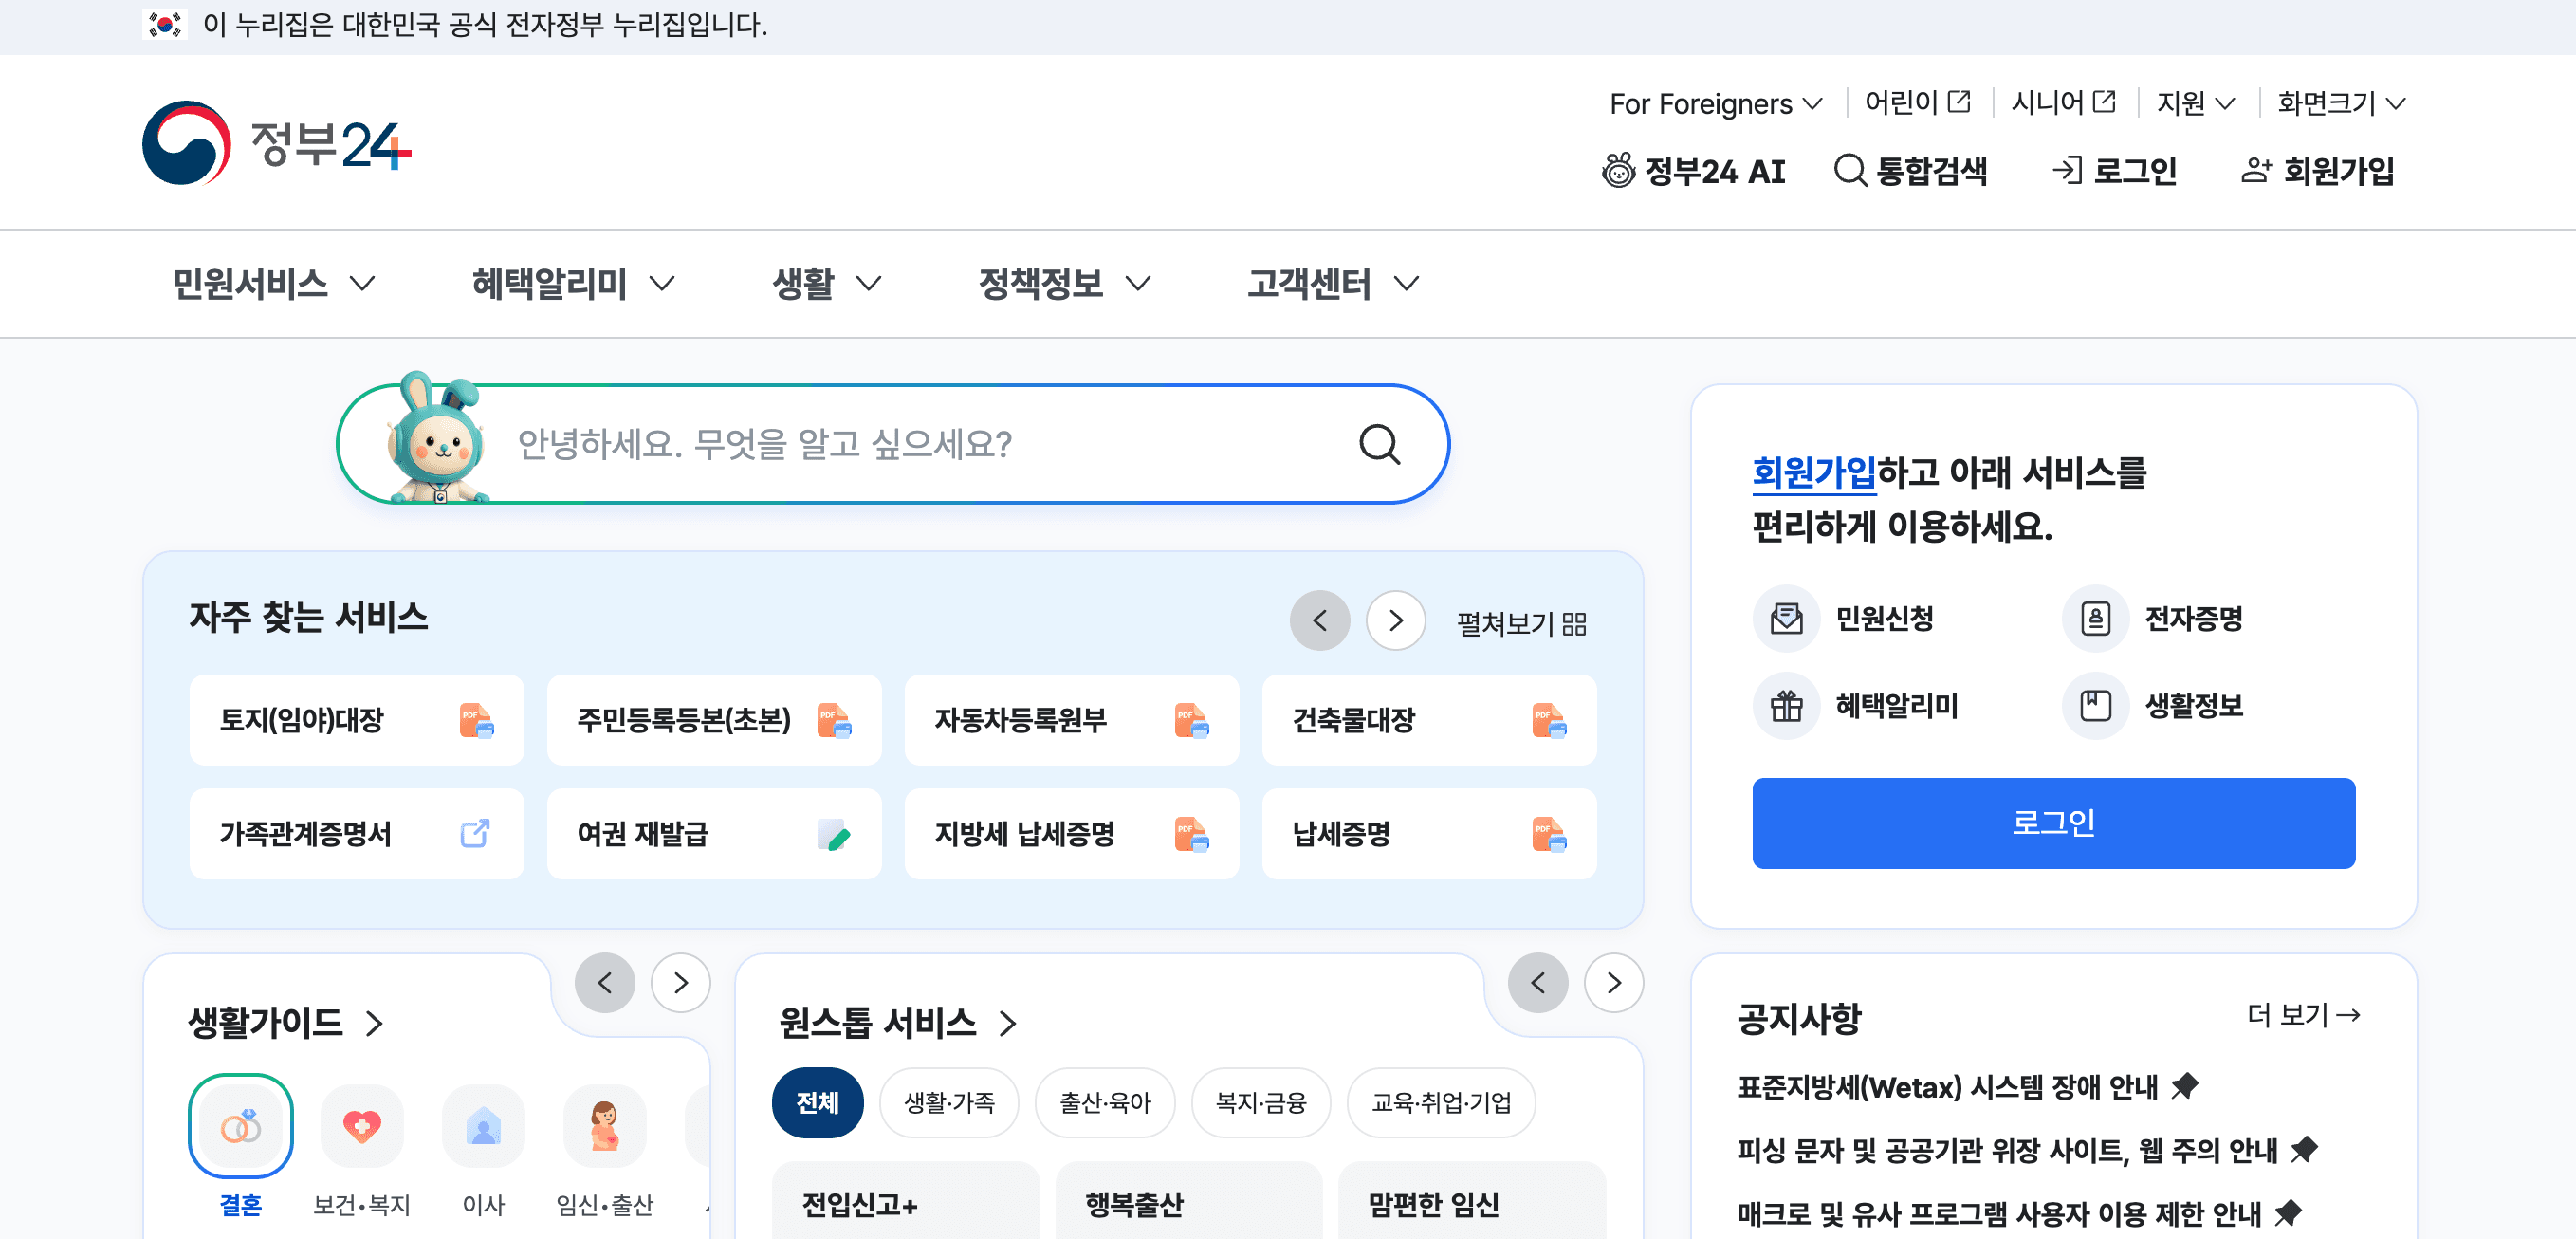Open 더 보기 in 공지사항
This screenshot has height=1239, width=2576.
coord(2303,1015)
